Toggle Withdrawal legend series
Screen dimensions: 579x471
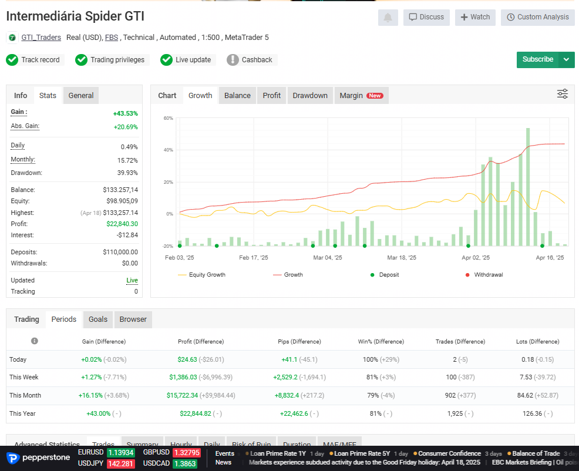pyautogui.click(x=484, y=274)
